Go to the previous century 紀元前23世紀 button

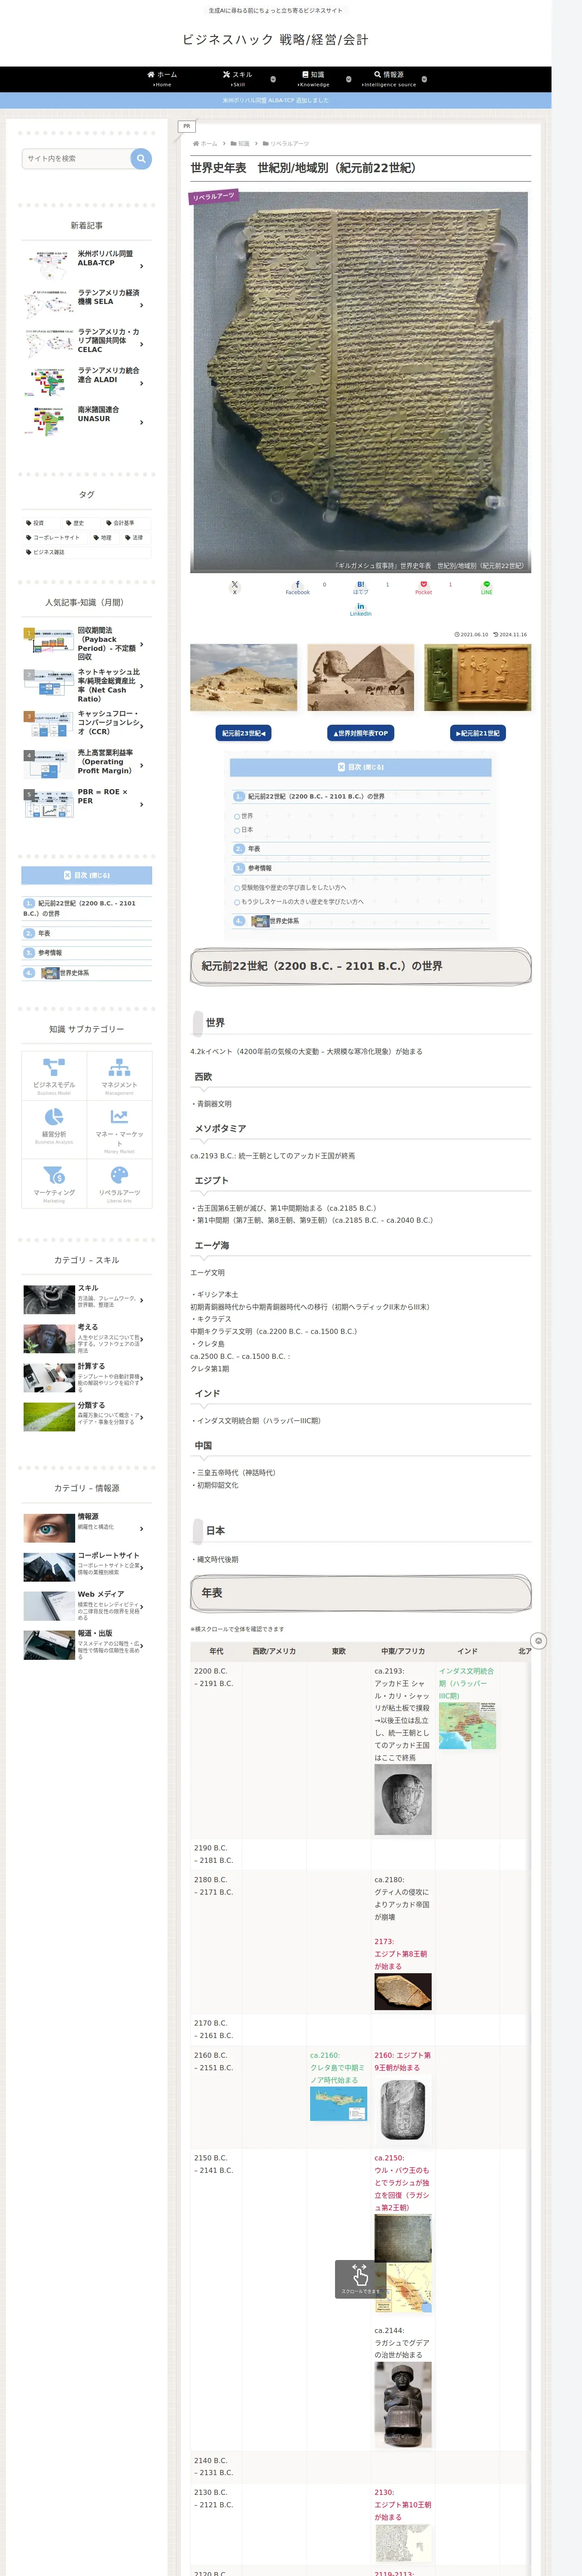pos(243,733)
